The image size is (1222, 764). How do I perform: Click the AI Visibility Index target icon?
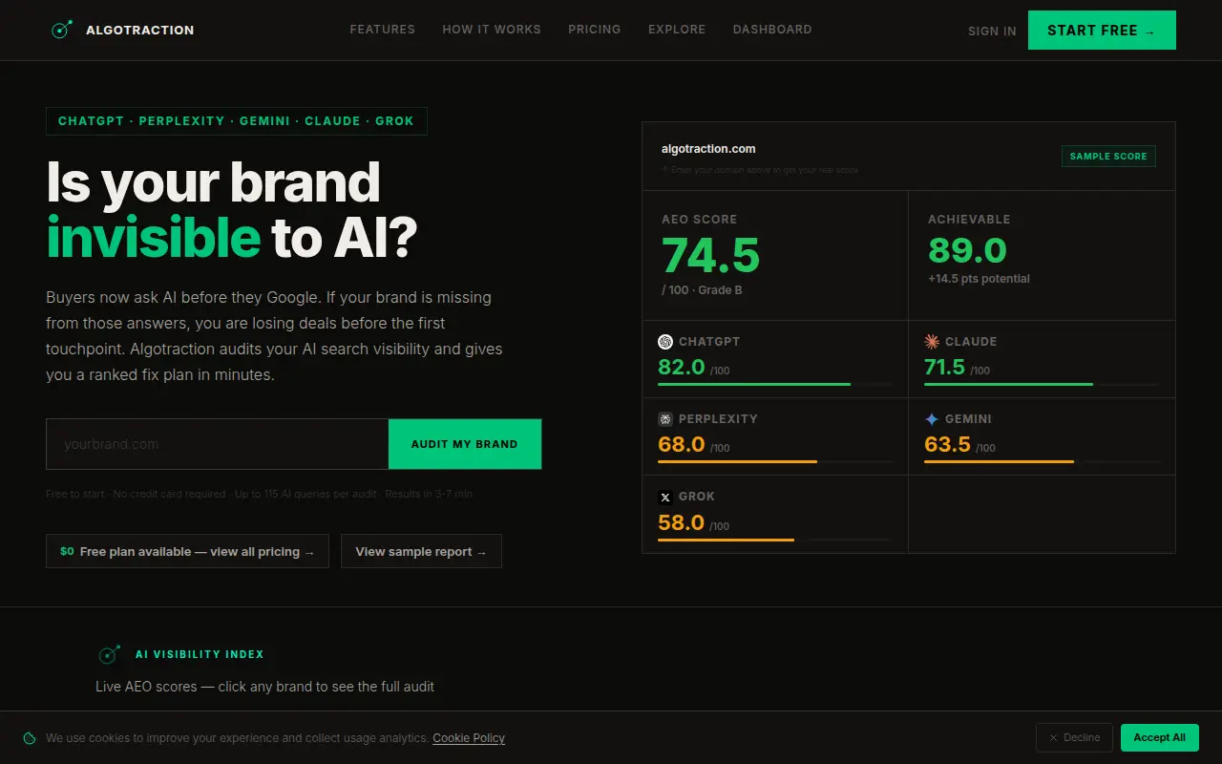(110, 654)
